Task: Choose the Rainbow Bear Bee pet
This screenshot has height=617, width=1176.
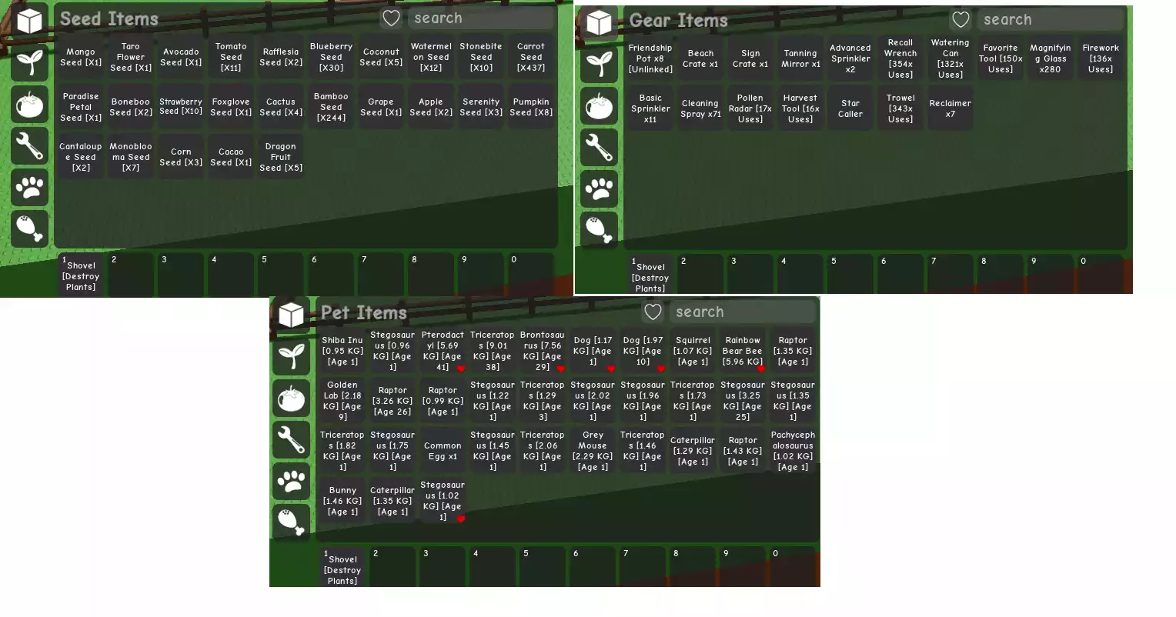Action: click(743, 351)
